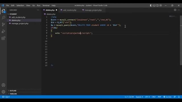Change the UTF-8 encoding
The height and width of the screenshot is (102, 182).
coord(147,97)
